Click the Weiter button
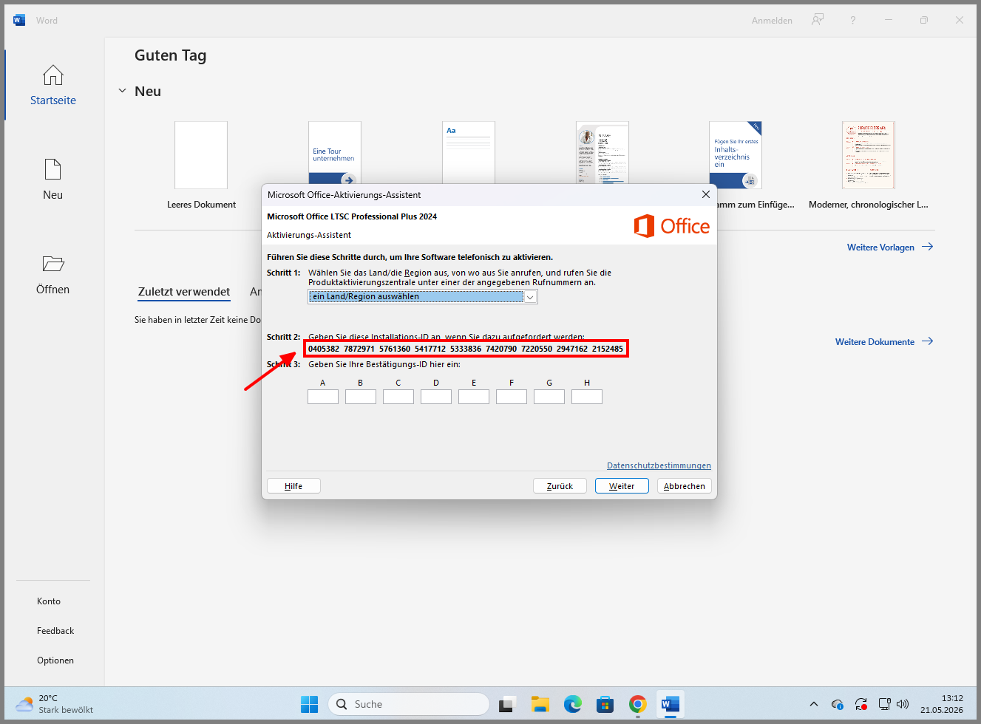The image size is (981, 724). 622,486
